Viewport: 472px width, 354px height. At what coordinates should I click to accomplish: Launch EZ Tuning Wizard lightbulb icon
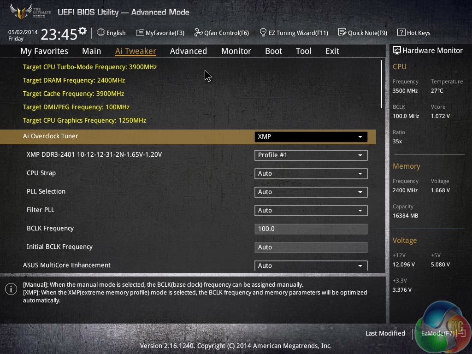[x=263, y=33]
